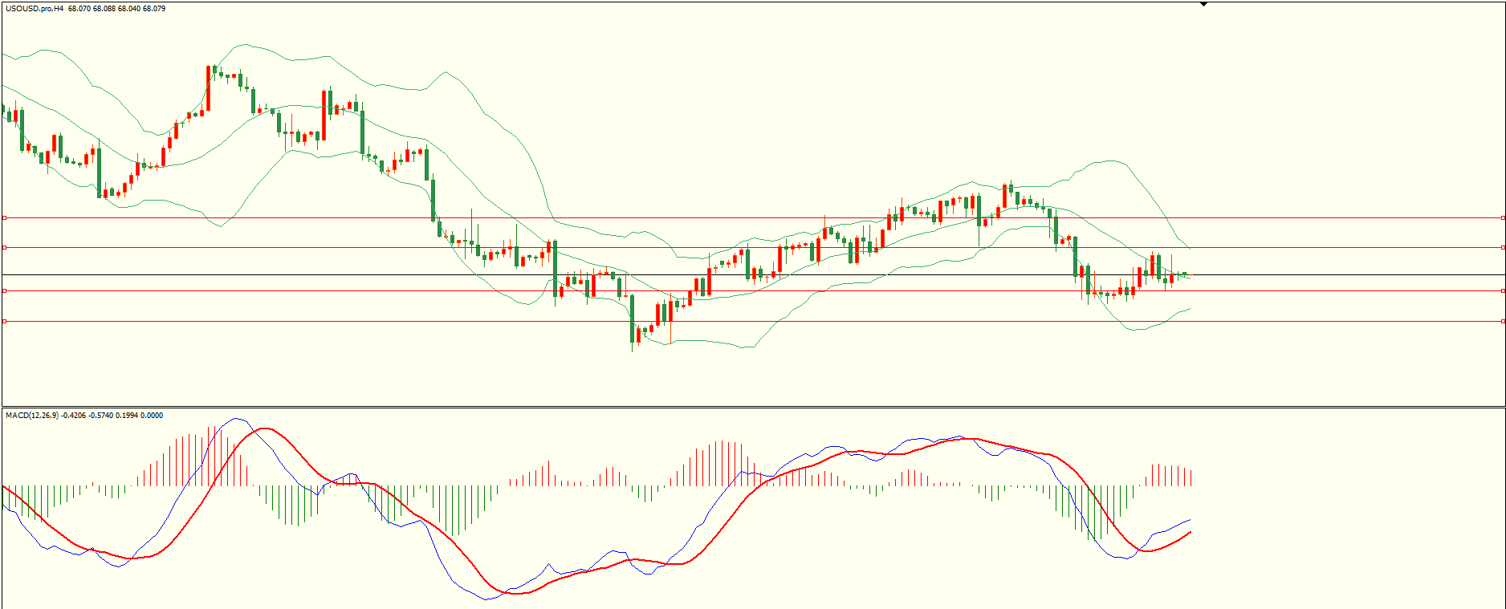Select the red horizontal line just below the black line
This screenshot has width=1506, height=609.
753,290
